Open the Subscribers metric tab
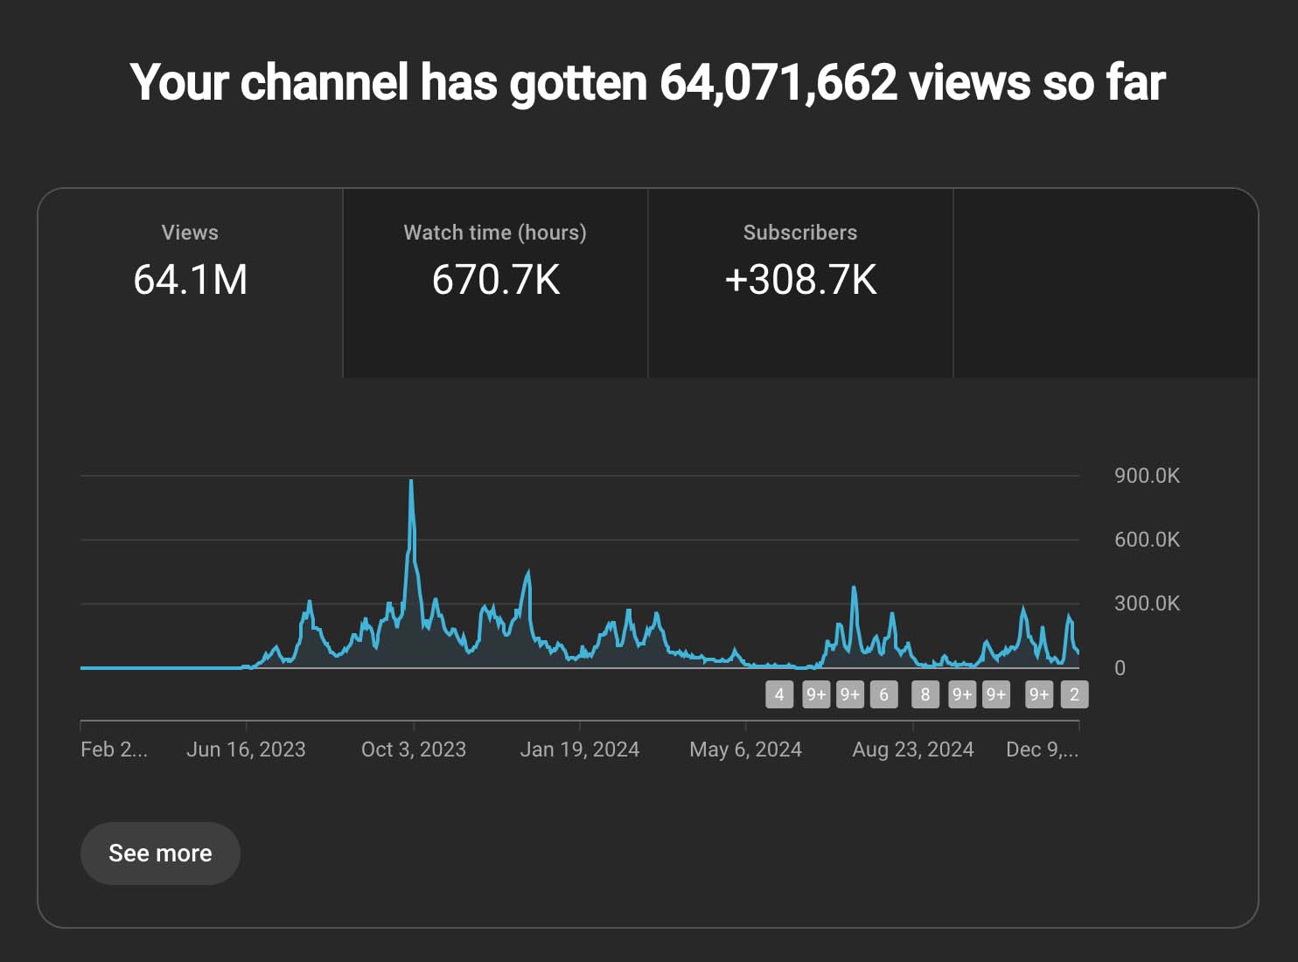The height and width of the screenshot is (962, 1298). [800, 283]
